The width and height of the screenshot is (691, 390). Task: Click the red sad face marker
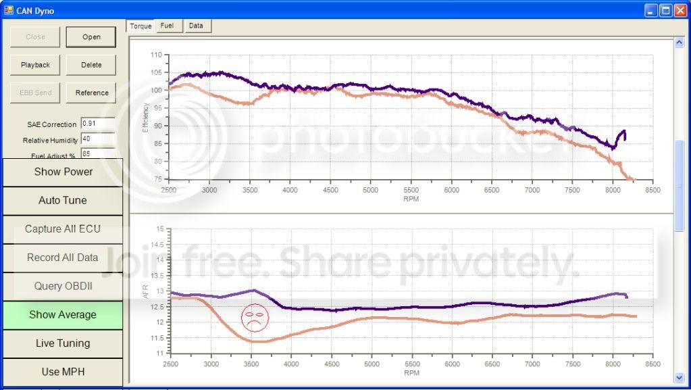[254, 317]
